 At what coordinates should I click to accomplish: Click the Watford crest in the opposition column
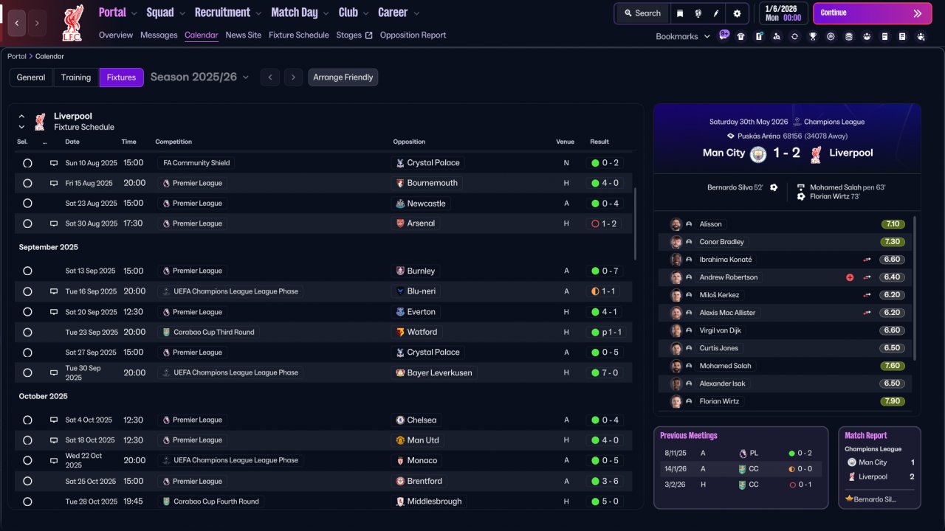coord(399,333)
